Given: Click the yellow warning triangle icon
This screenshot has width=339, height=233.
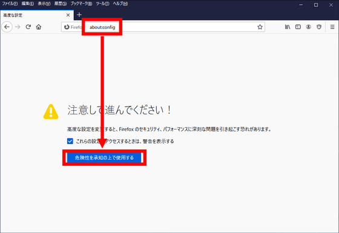Looking at the screenshot, I should tap(51, 111).
